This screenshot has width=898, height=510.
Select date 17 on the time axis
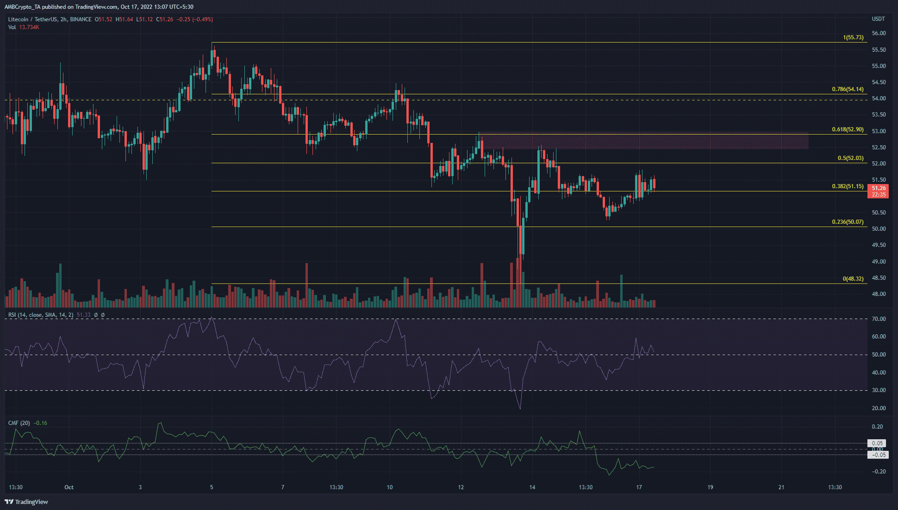click(639, 487)
